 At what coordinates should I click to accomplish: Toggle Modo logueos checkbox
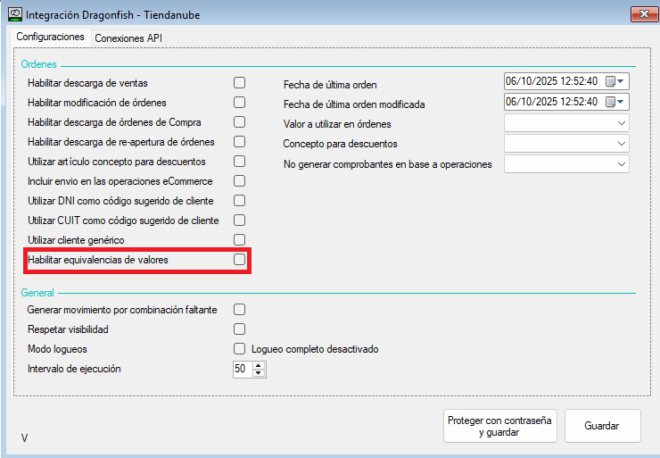pos(239,349)
